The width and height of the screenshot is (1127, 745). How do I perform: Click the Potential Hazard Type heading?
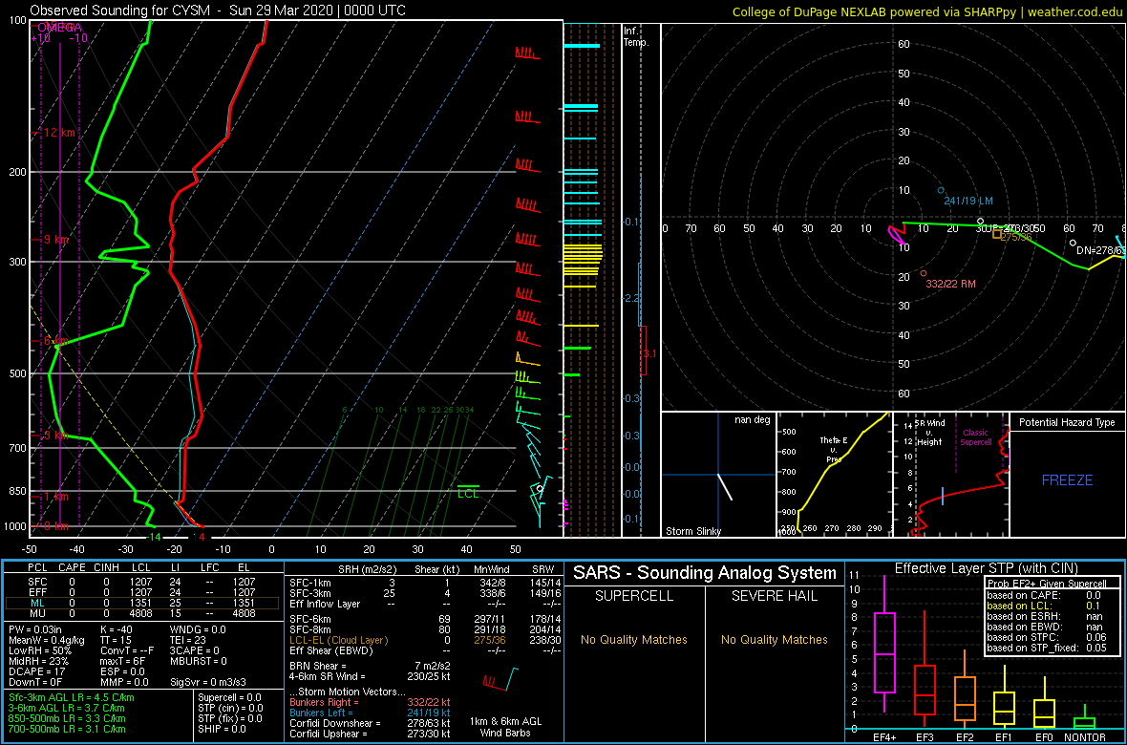(x=1068, y=422)
